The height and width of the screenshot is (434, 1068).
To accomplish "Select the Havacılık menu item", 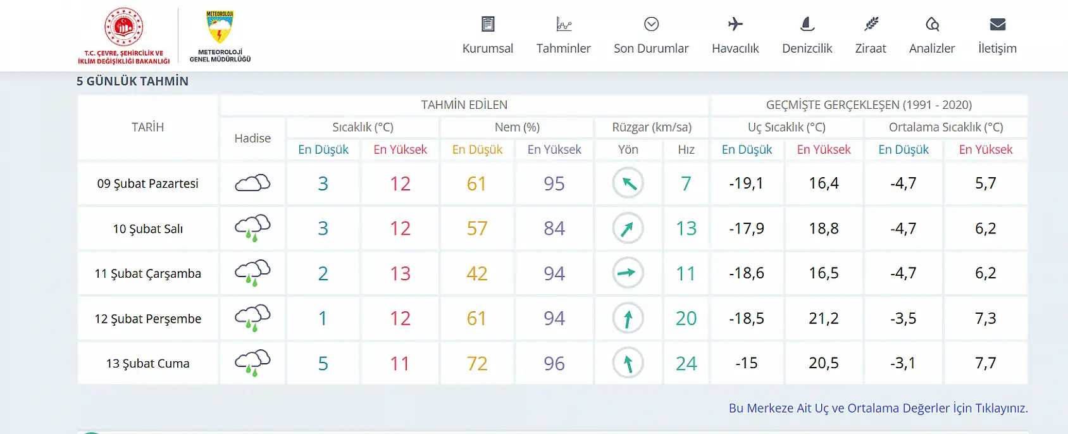I will pos(735,49).
